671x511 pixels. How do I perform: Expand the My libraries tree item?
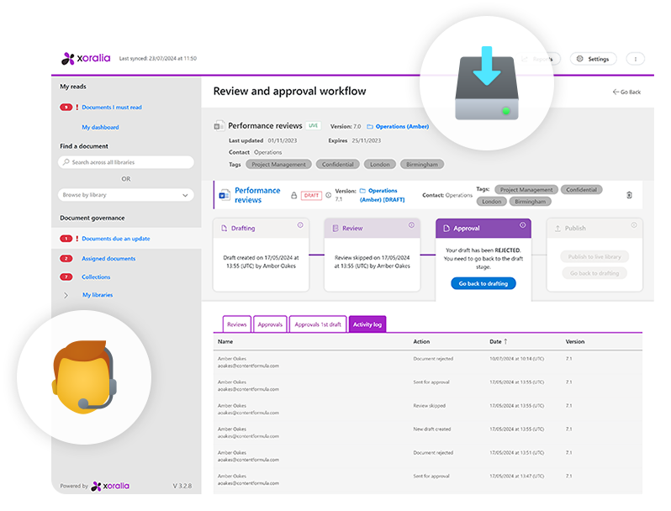[66, 295]
